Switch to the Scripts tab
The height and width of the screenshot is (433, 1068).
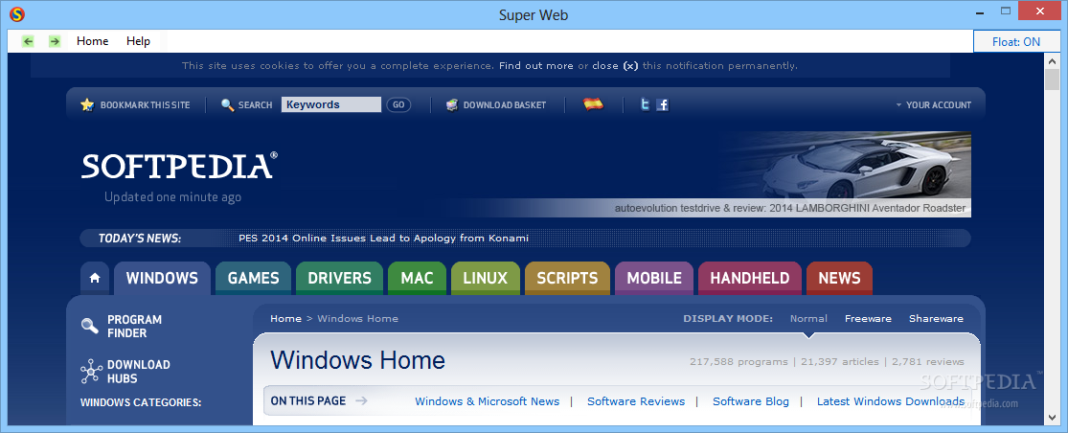(567, 278)
